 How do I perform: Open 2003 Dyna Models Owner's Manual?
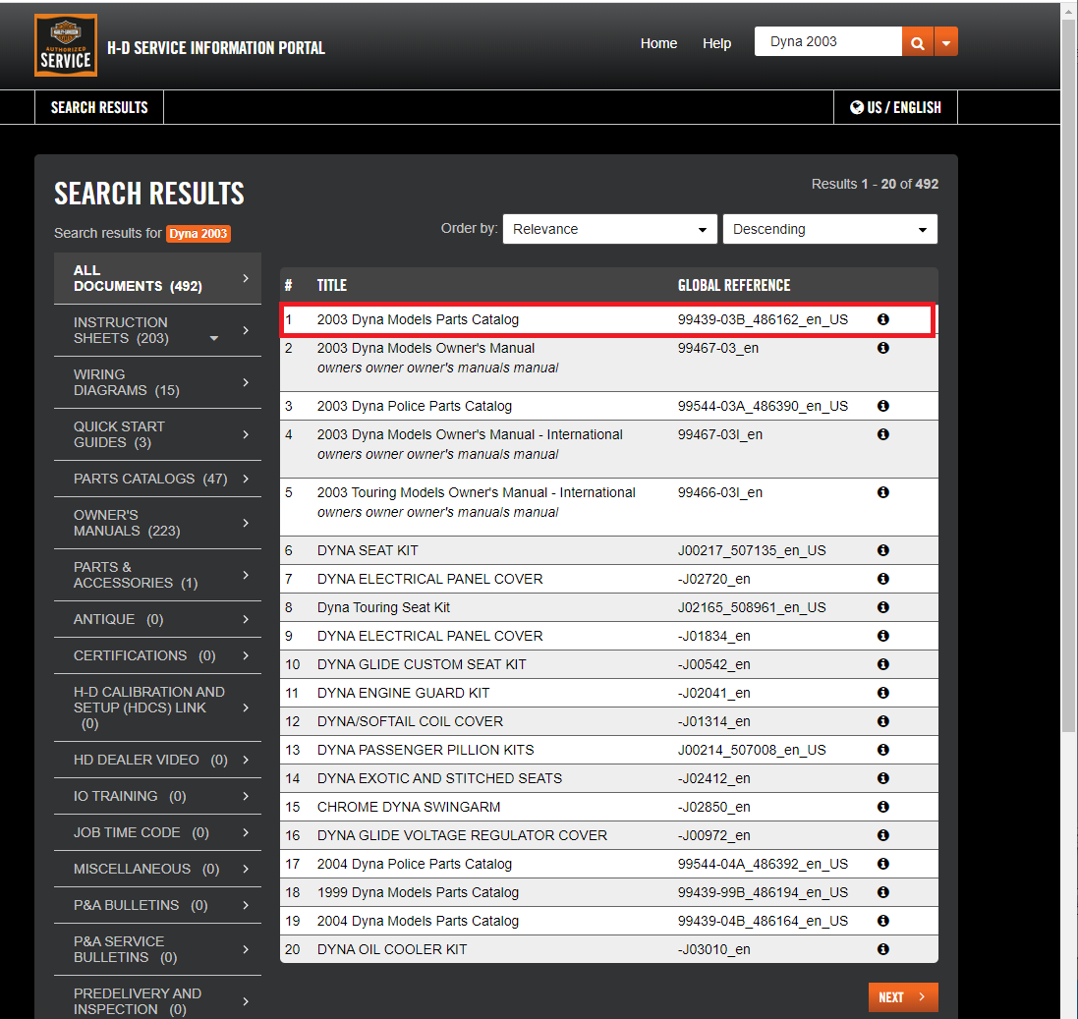pos(426,348)
